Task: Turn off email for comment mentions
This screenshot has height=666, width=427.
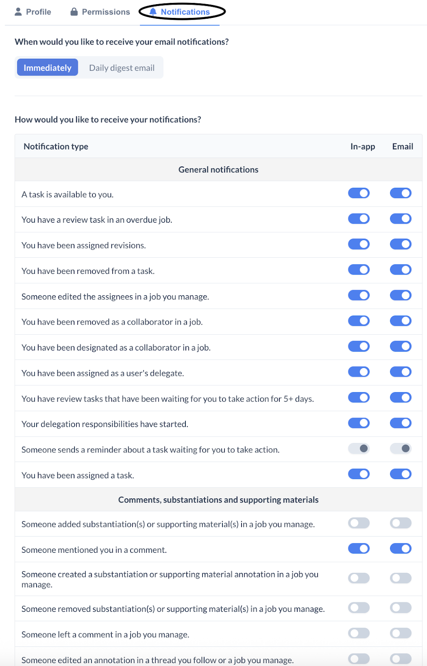Action: click(400, 549)
